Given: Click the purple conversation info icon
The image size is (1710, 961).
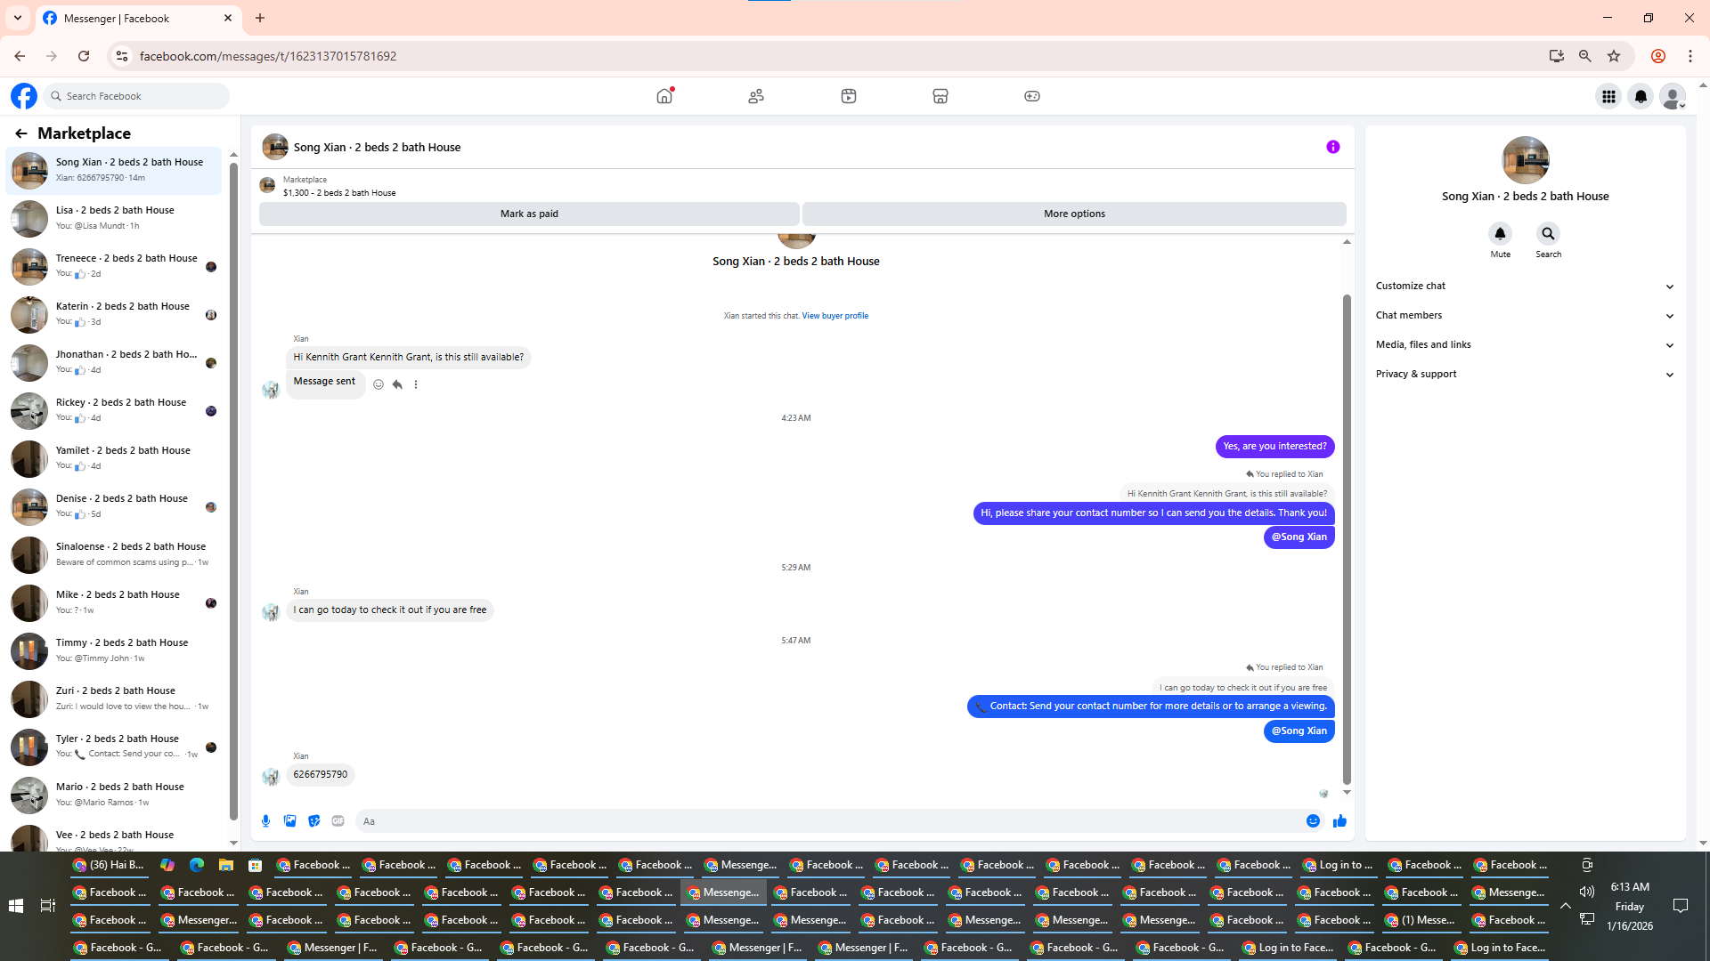Looking at the screenshot, I should pos(1332,147).
